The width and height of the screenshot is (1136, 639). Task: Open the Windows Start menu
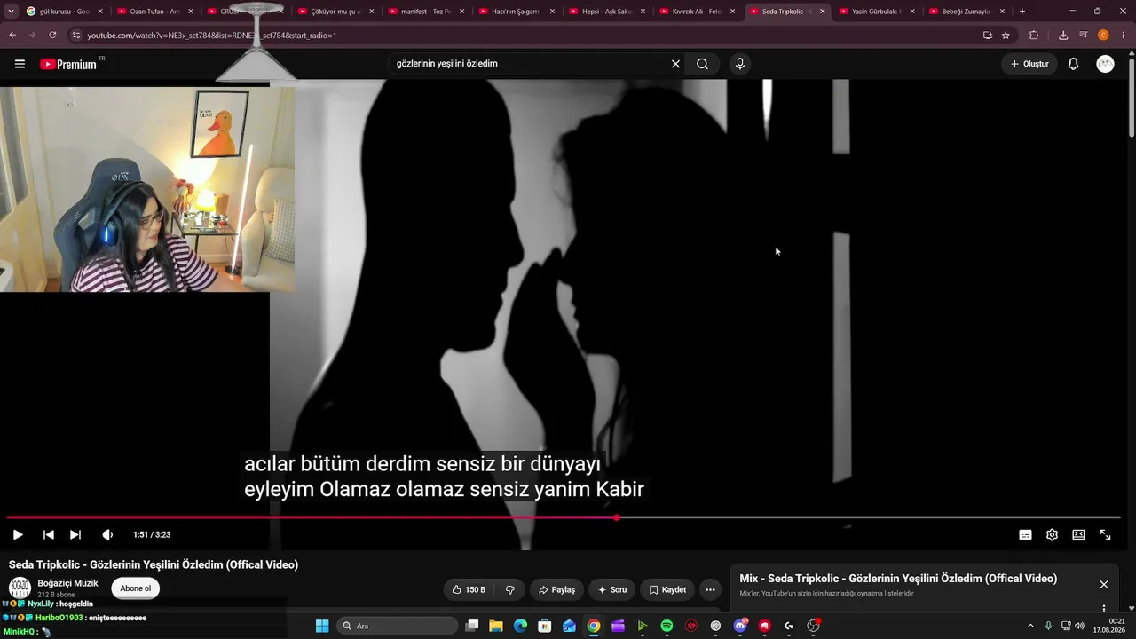pos(322,626)
